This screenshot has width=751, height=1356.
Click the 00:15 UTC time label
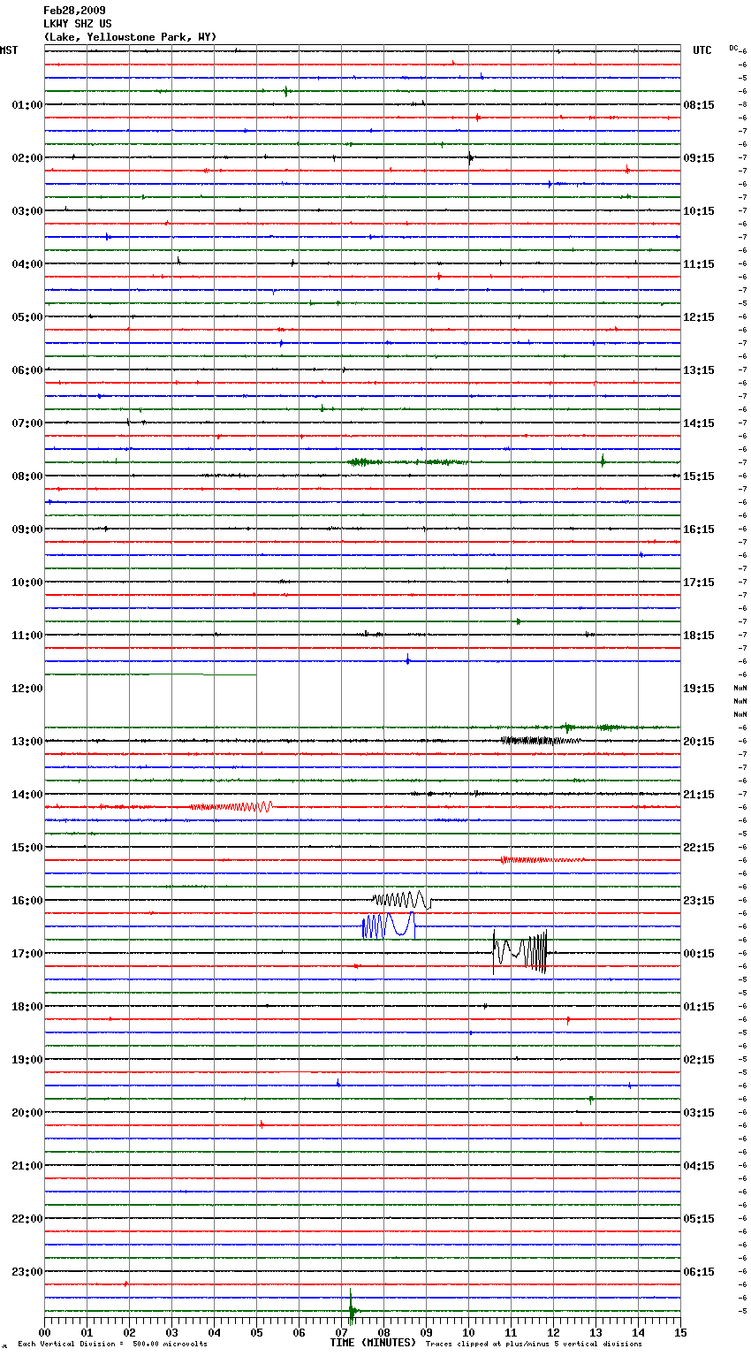point(698,954)
